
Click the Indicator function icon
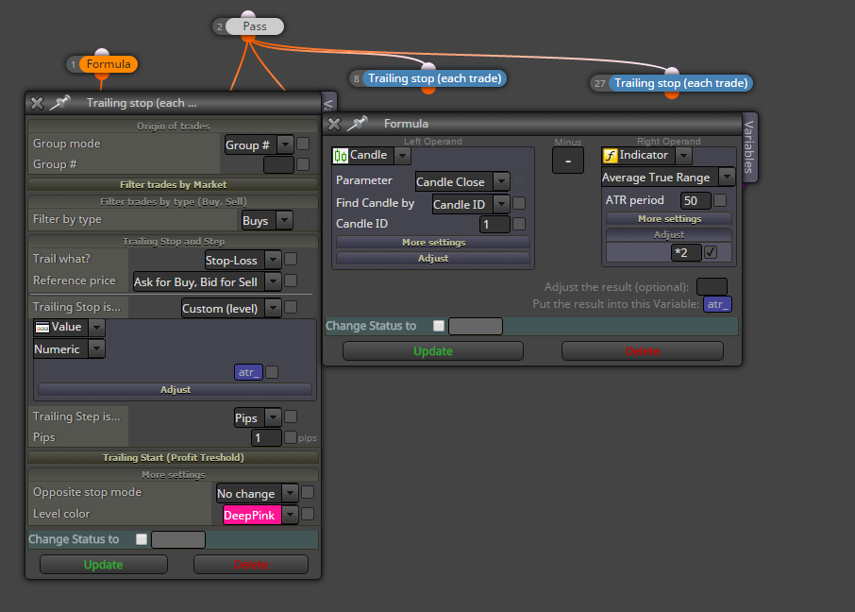(610, 156)
